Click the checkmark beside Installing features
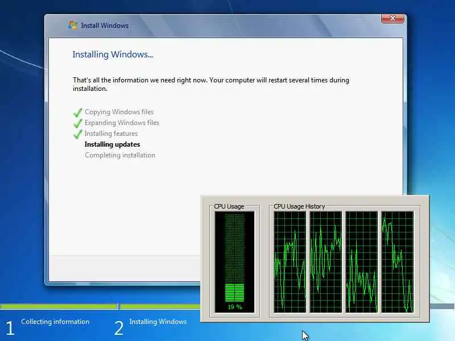This screenshot has height=341, width=455. pyautogui.click(x=77, y=134)
